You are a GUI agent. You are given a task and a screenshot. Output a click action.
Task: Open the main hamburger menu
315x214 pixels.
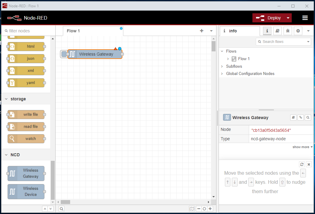click(305, 18)
